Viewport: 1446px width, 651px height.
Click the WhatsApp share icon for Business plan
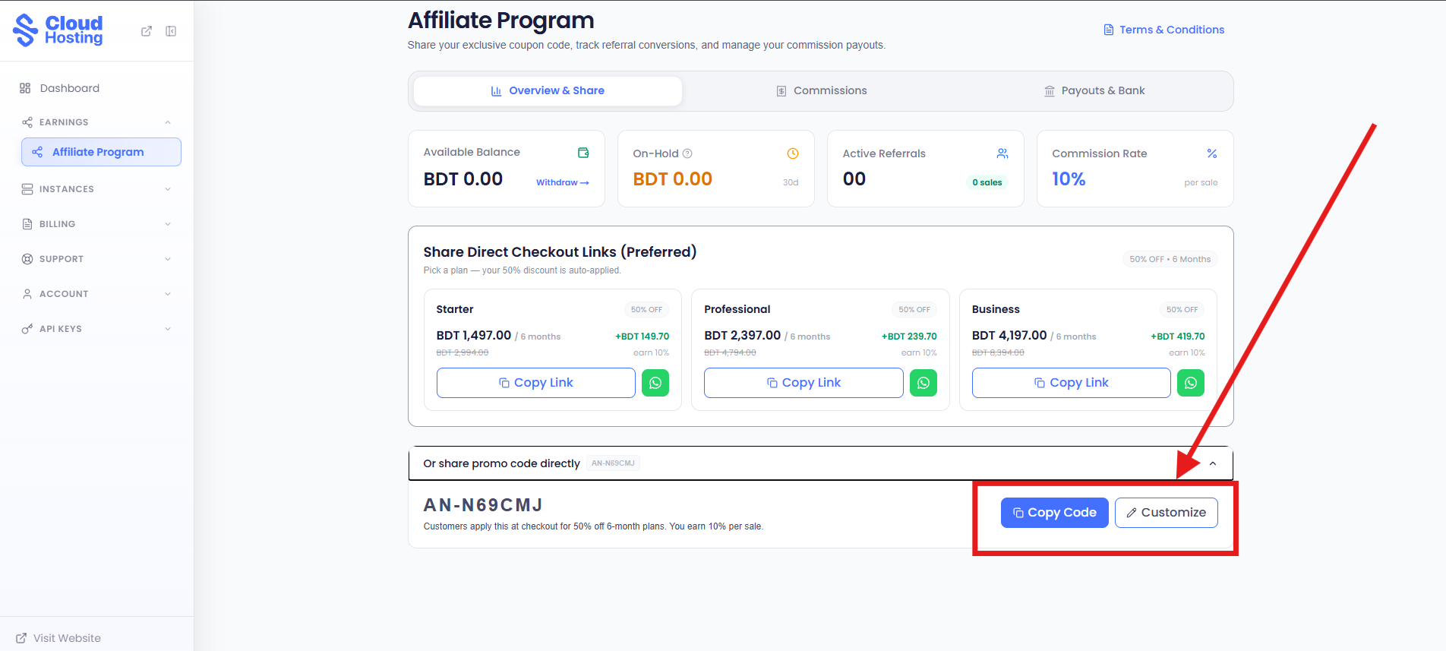(1191, 383)
